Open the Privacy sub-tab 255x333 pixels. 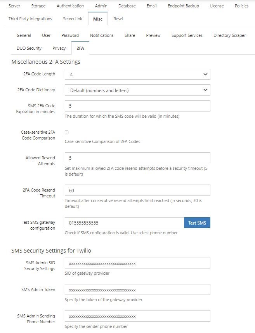coord(59,48)
